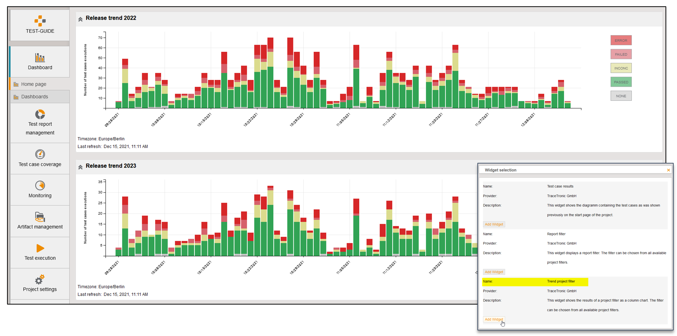Screen dimensions: 677x336
Task: Select Dashboards in the sidebar
Action: coord(34,97)
